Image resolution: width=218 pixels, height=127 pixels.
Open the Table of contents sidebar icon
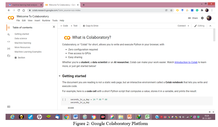(9, 28)
